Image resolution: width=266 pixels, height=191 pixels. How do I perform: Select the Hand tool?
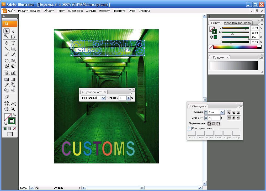7,109
